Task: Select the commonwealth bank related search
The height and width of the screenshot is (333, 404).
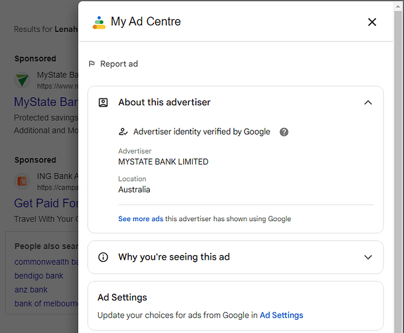Action: (46, 262)
